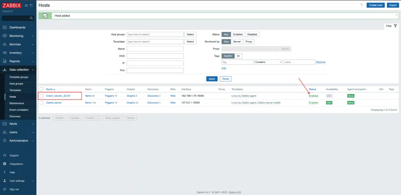Click the Data collection download icon
Screen dimensions: 401x195
click(5, 70)
